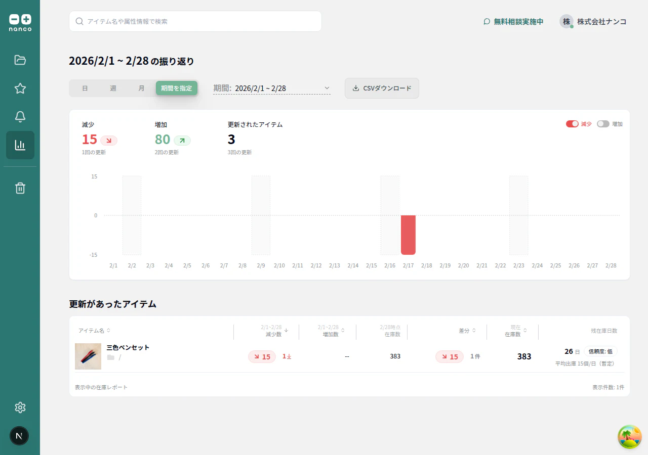Sort by 差分 column header
The image size is (648, 455).
[467, 331]
